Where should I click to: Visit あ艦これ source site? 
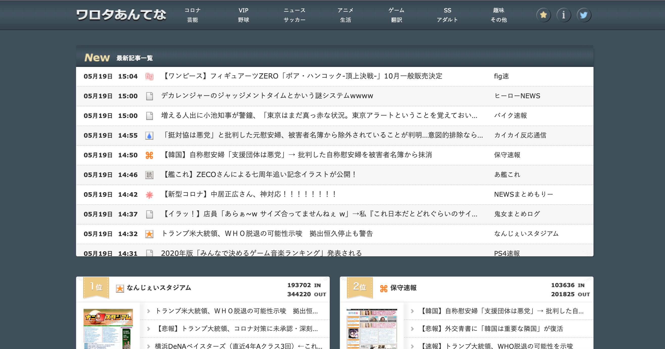click(507, 174)
